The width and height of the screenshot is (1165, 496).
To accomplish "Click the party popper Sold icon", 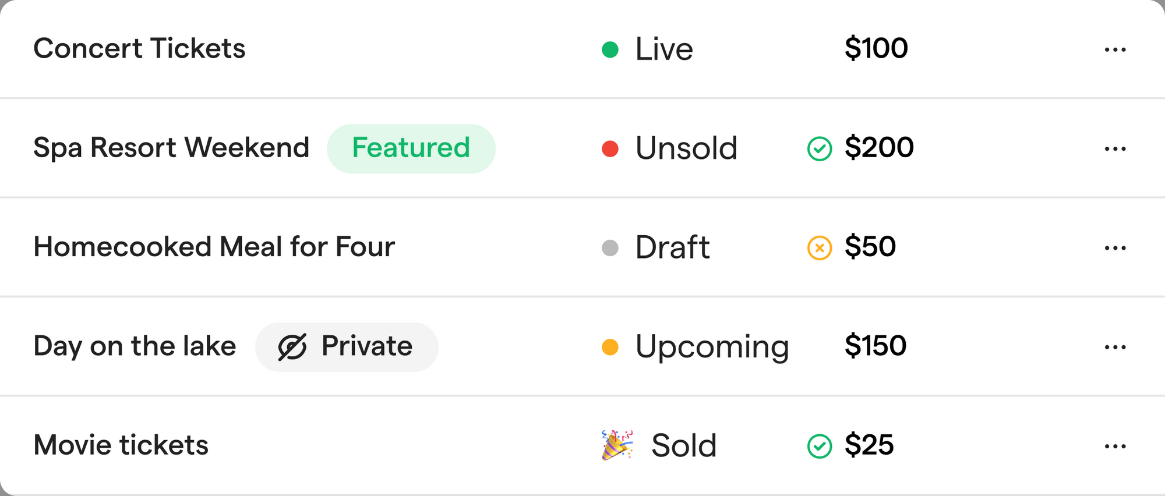I will click(616, 445).
